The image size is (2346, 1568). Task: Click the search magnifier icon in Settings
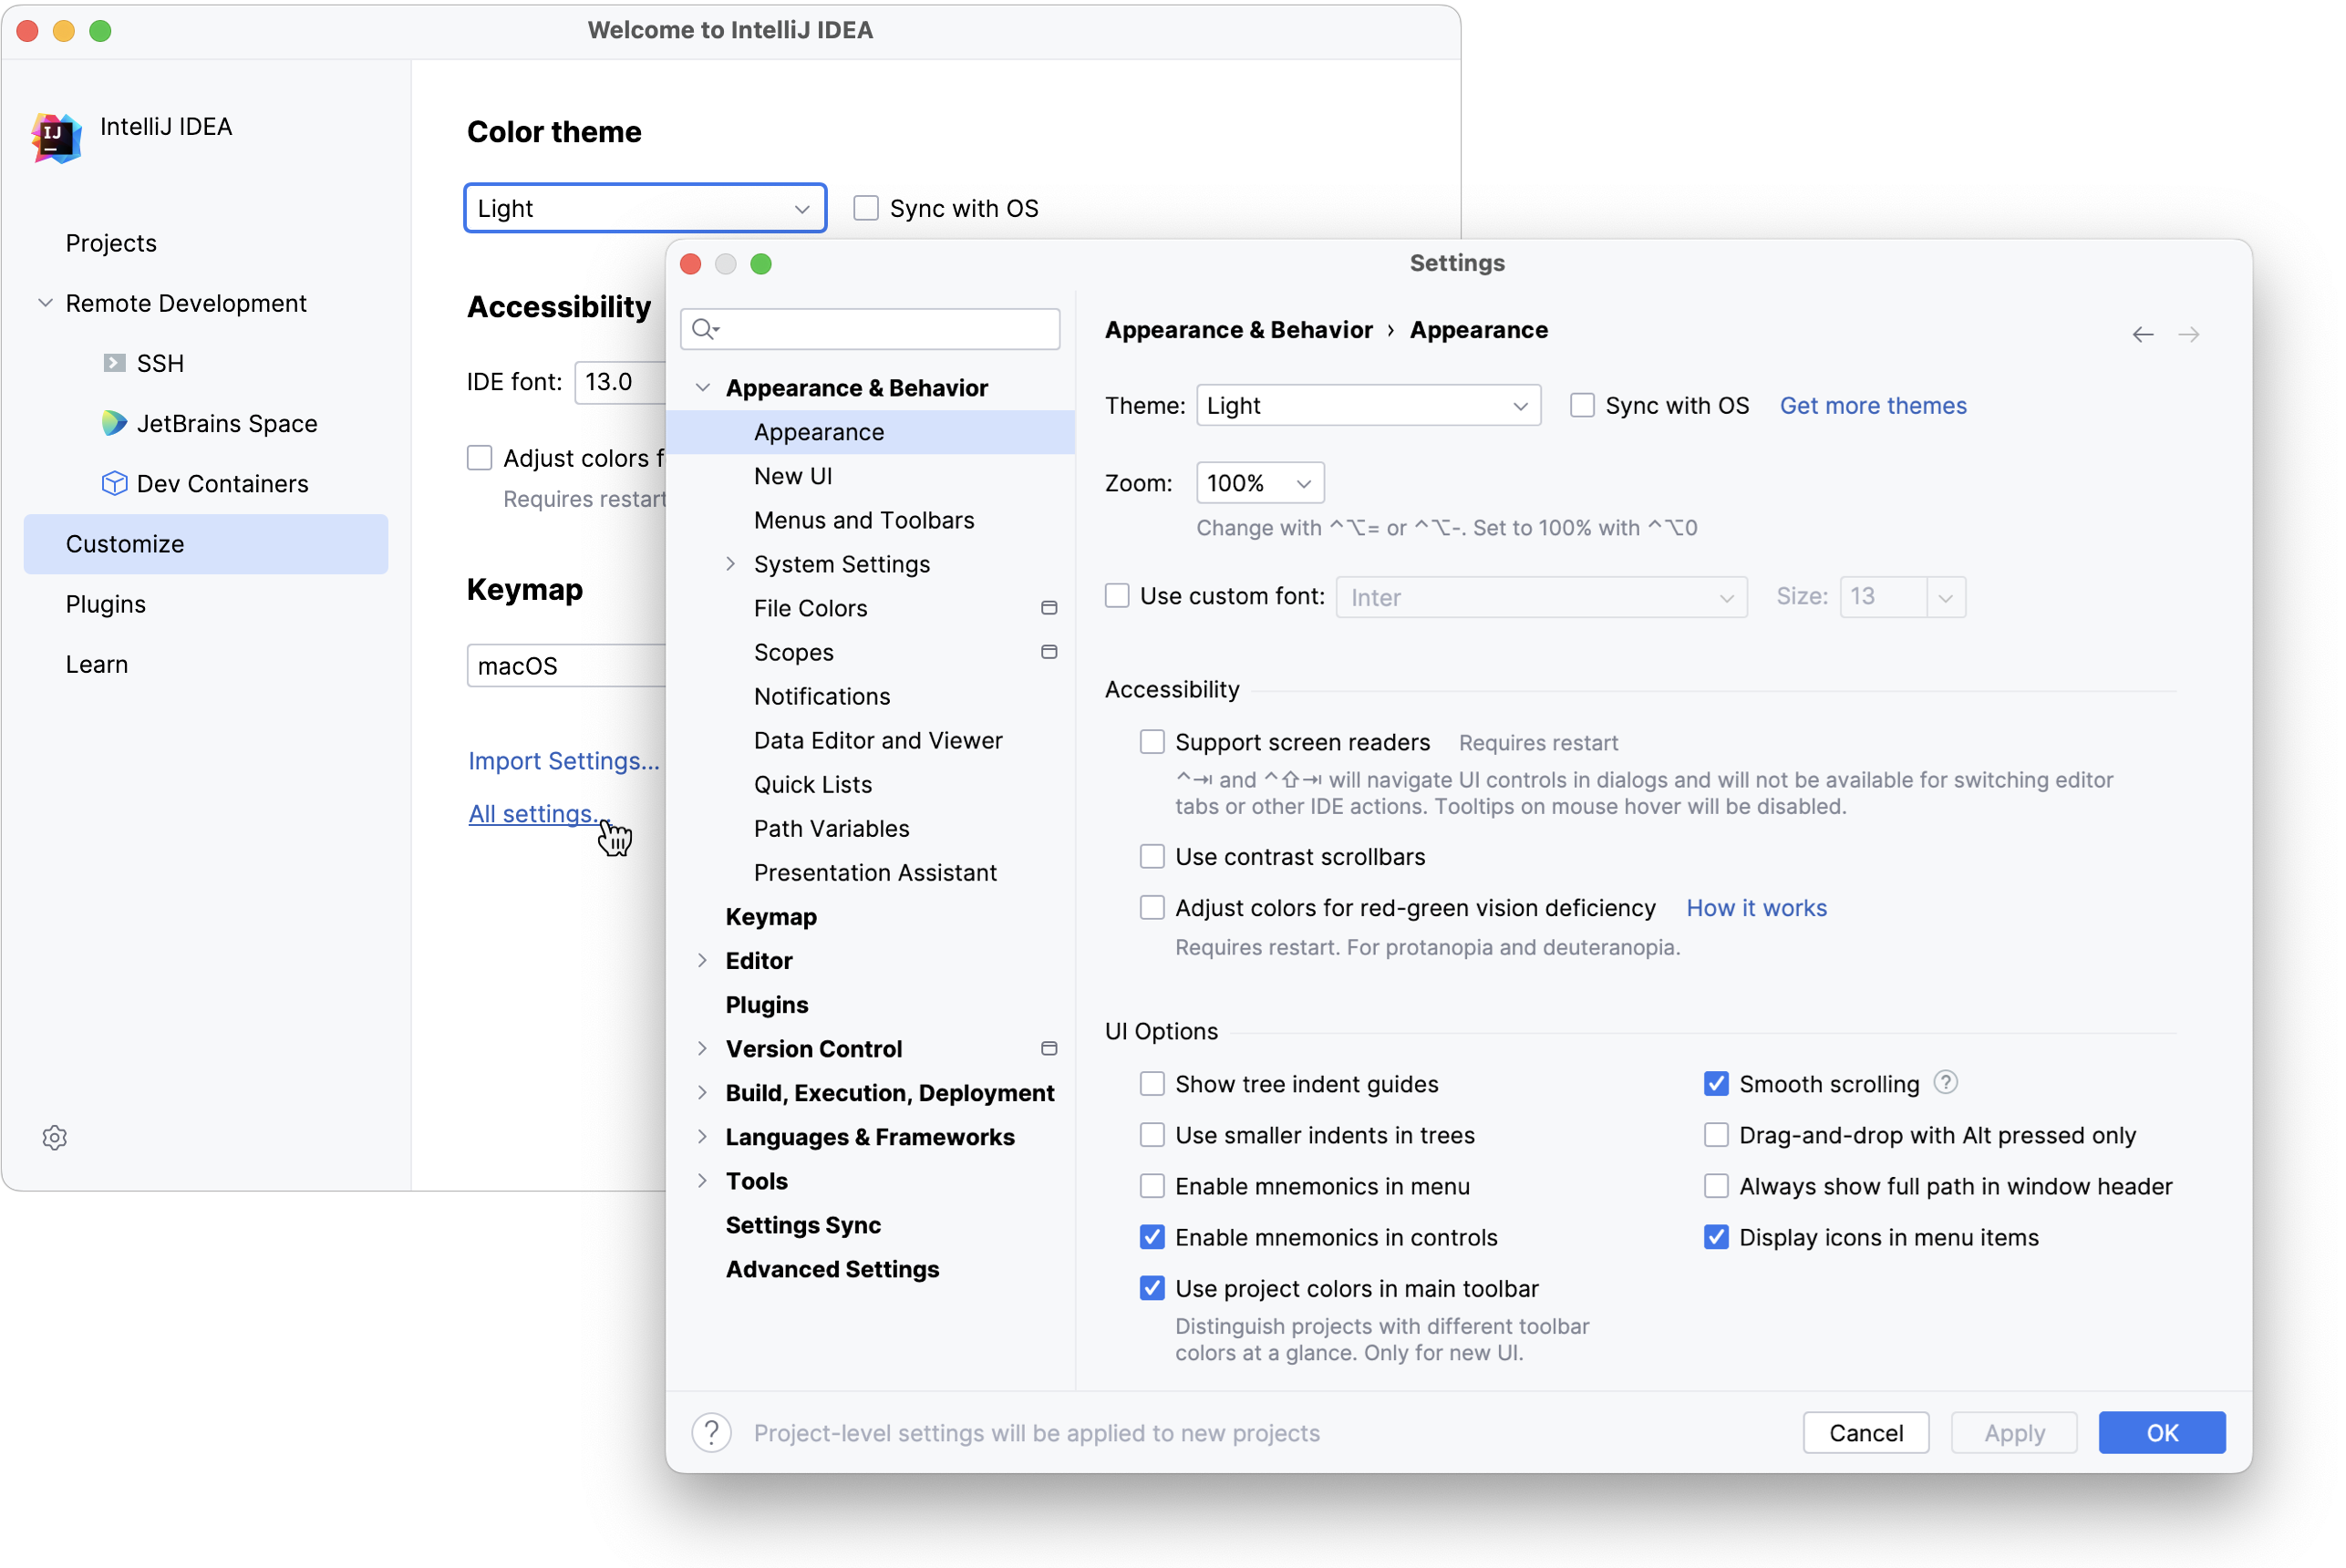[x=705, y=329]
